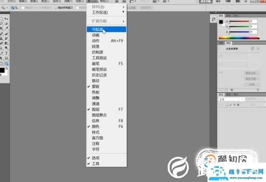Click the G value input field

click(254, 26)
